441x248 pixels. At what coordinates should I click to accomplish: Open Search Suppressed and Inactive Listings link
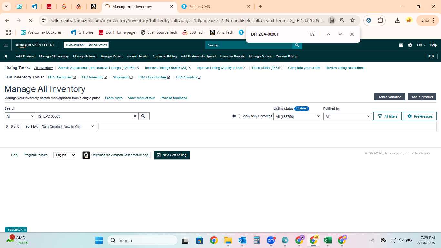98,68
